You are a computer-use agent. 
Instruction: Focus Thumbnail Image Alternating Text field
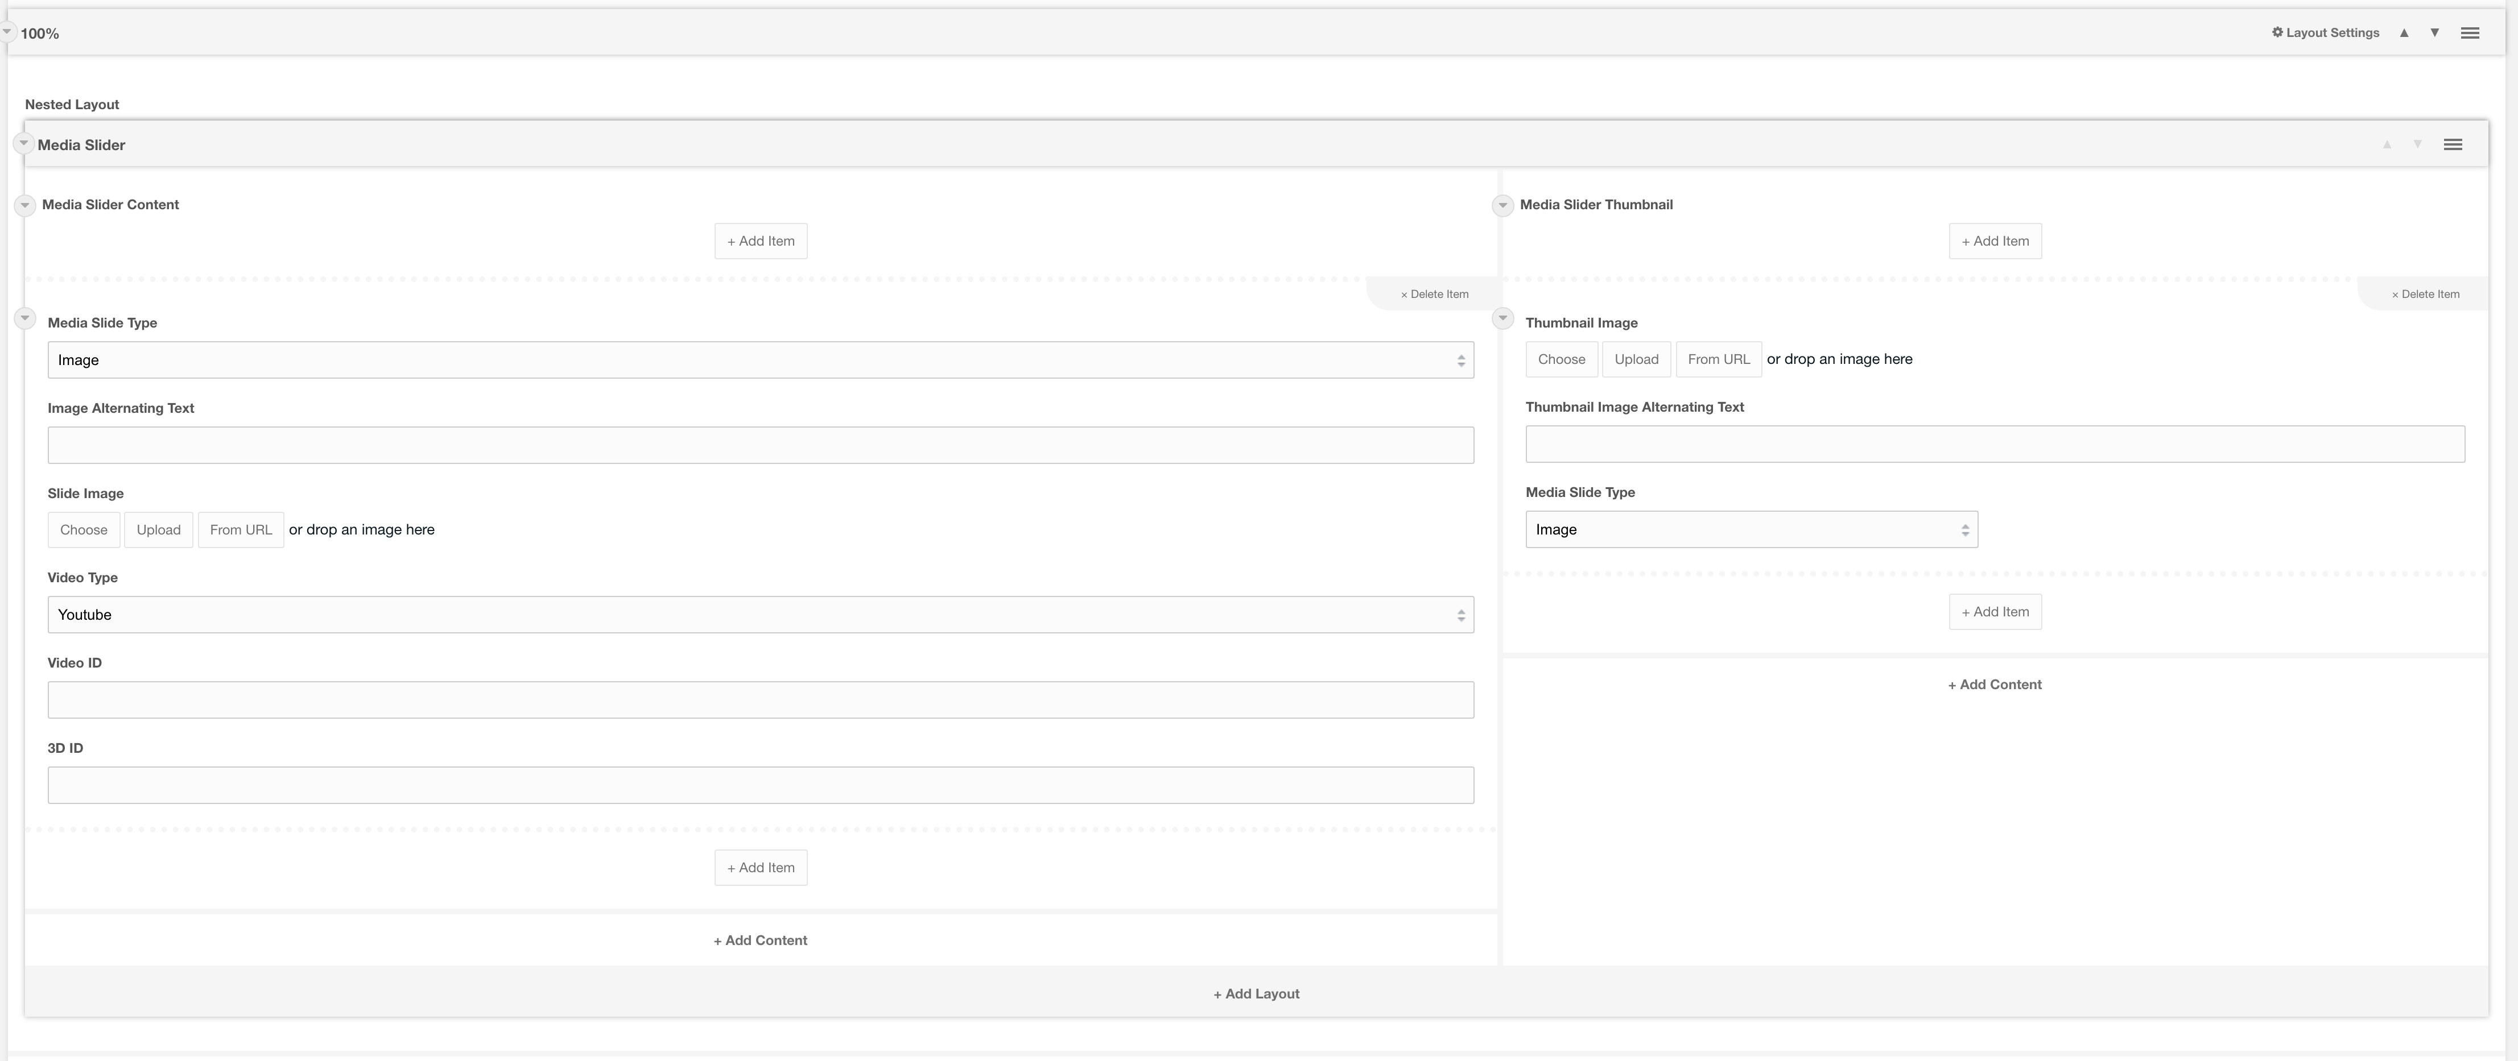coord(1995,445)
